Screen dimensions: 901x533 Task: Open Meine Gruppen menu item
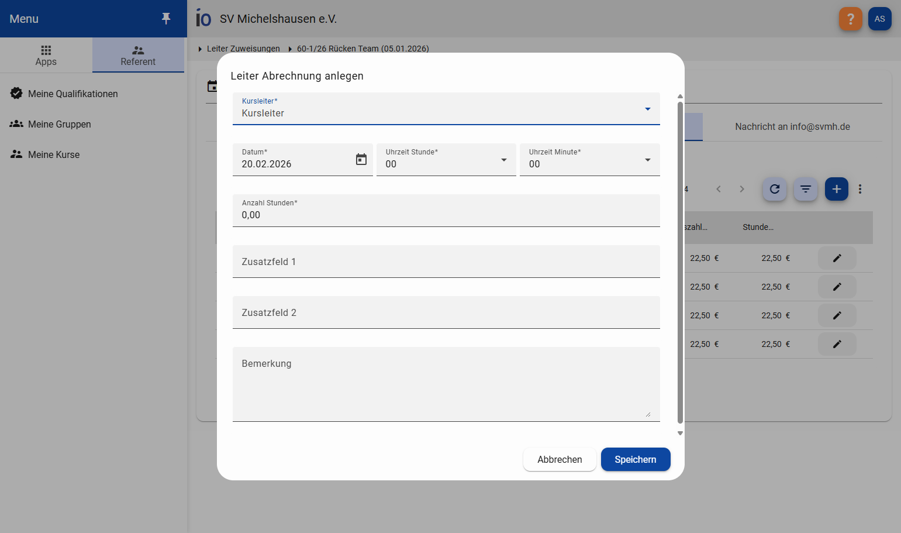click(94, 124)
